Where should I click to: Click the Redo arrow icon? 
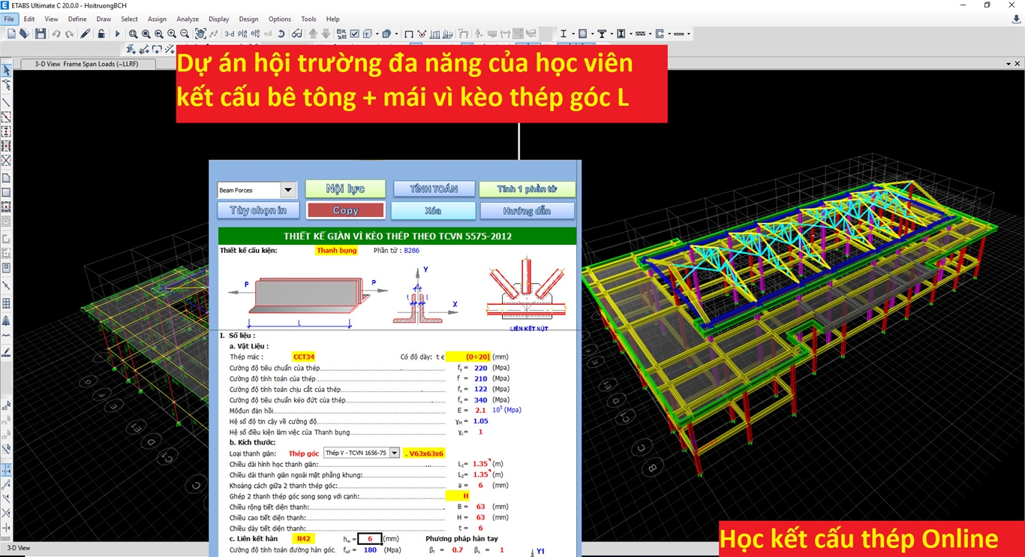[x=69, y=34]
